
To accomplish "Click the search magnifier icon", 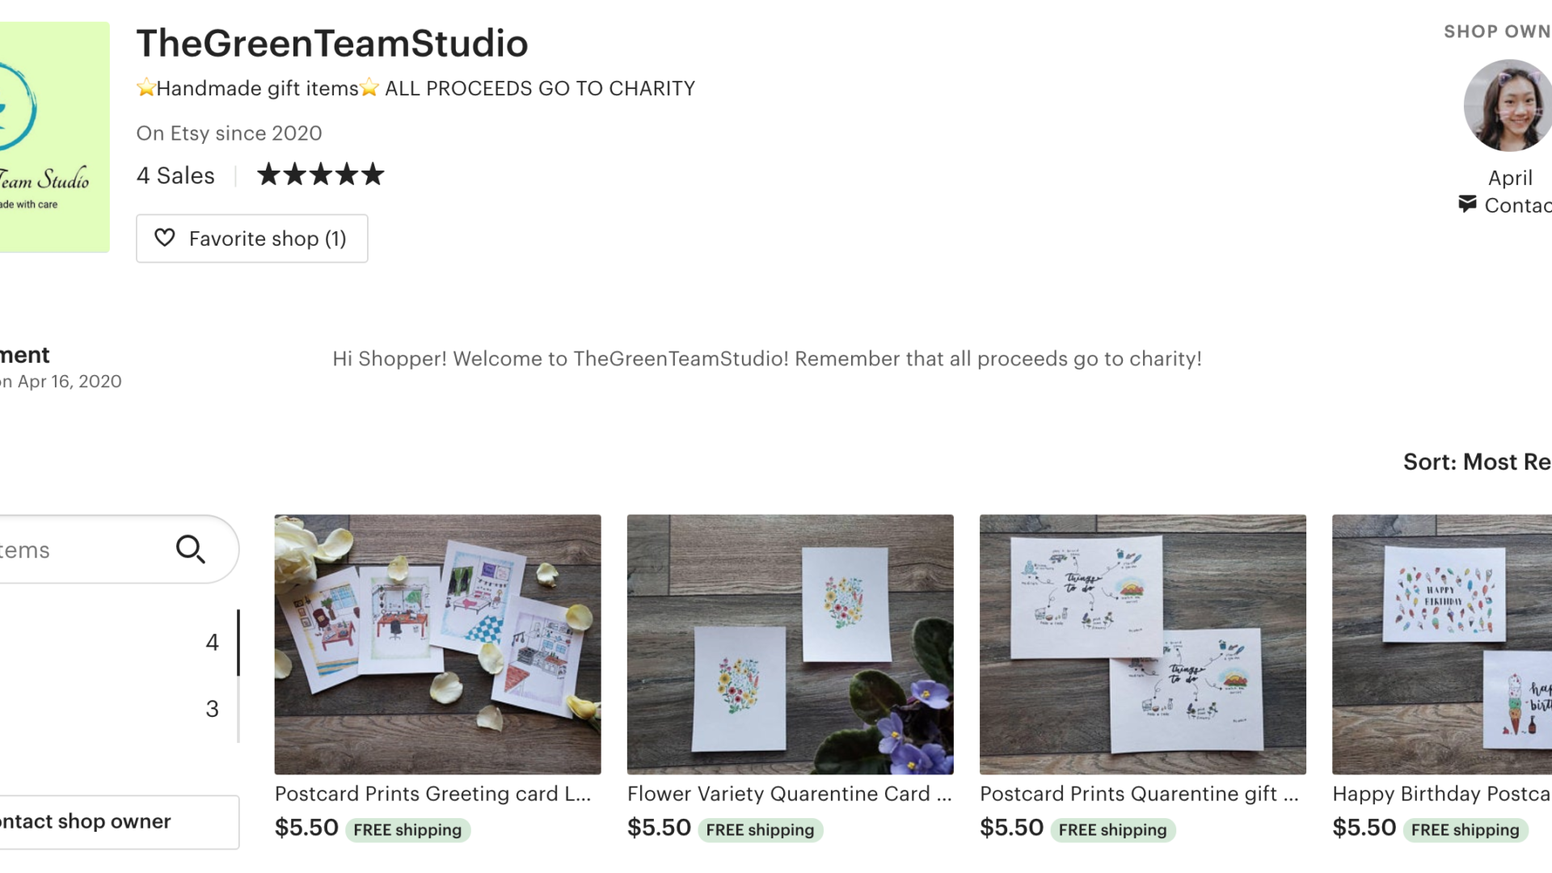I will tap(191, 550).
